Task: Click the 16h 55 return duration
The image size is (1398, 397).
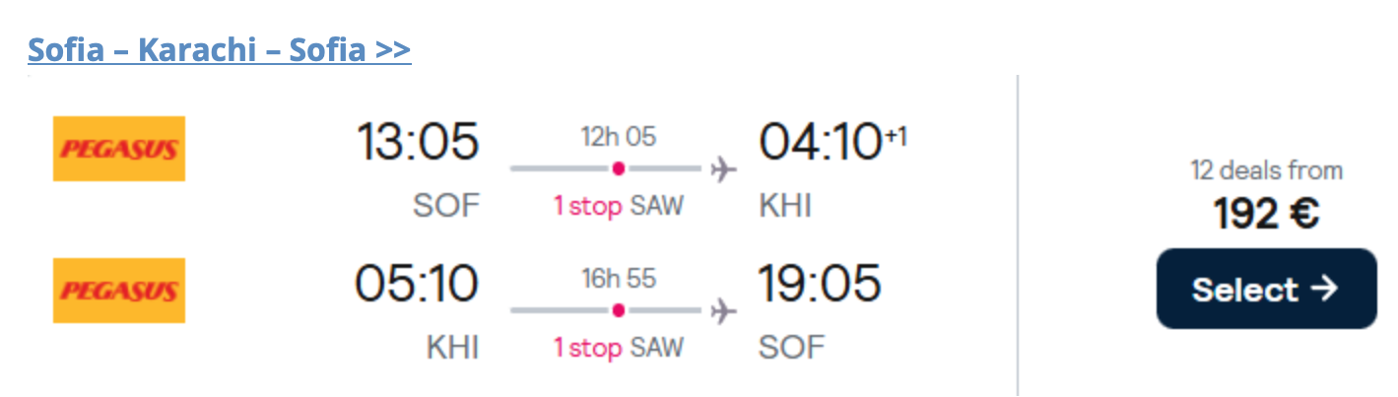Action: coord(618,279)
